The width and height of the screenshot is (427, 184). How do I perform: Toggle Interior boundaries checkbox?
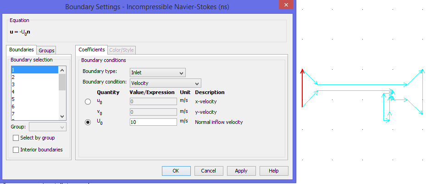point(16,150)
